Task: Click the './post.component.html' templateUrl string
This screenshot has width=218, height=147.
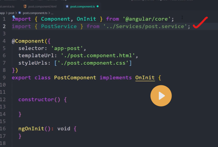Action: 98,56
